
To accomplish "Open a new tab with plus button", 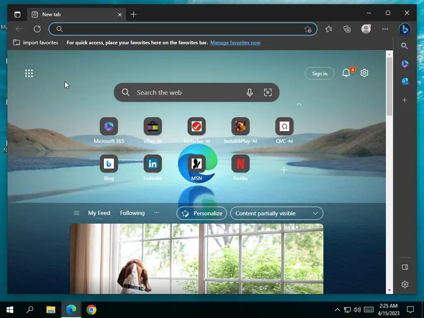I will [133, 14].
